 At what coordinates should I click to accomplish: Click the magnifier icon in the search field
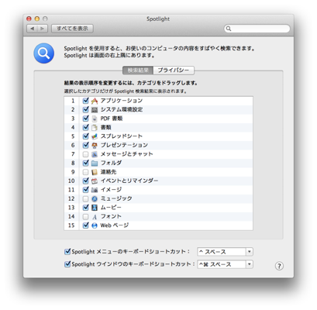pyautogui.click(x=229, y=29)
